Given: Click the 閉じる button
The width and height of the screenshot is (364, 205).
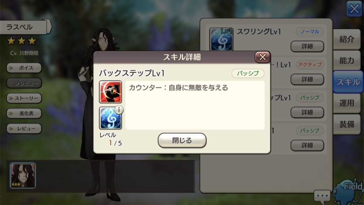Looking at the screenshot, I should (x=182, y=140).
